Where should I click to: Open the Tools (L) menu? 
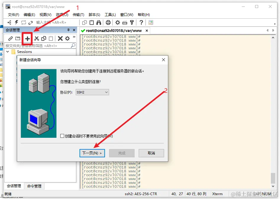110,15
